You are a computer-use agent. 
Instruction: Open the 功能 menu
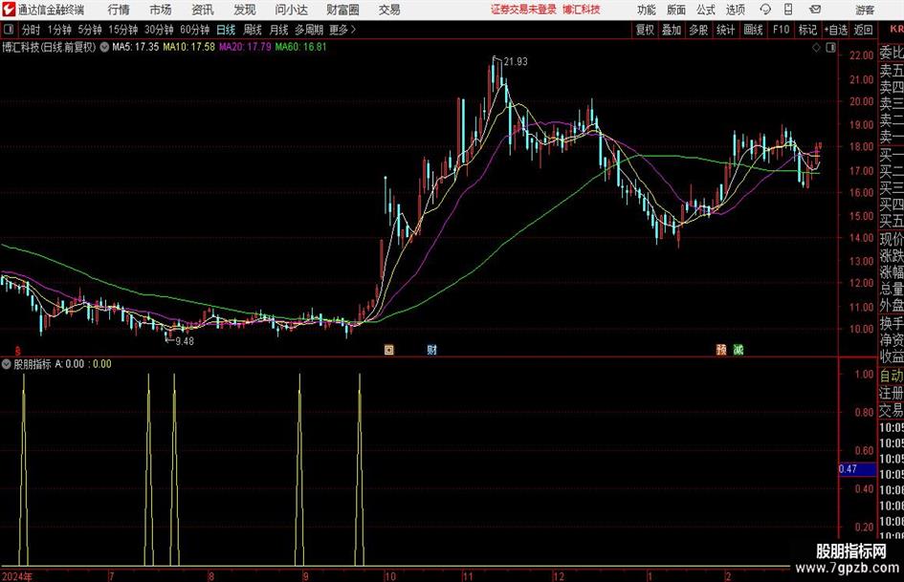point(647,10)
